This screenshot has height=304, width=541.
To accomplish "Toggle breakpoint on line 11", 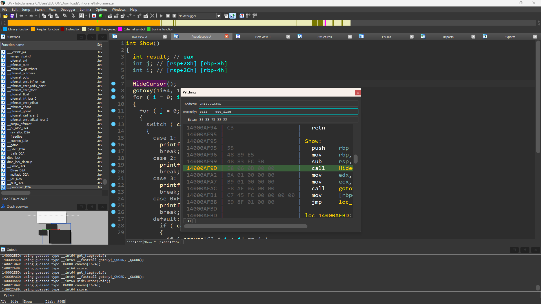I will (113, 111).
